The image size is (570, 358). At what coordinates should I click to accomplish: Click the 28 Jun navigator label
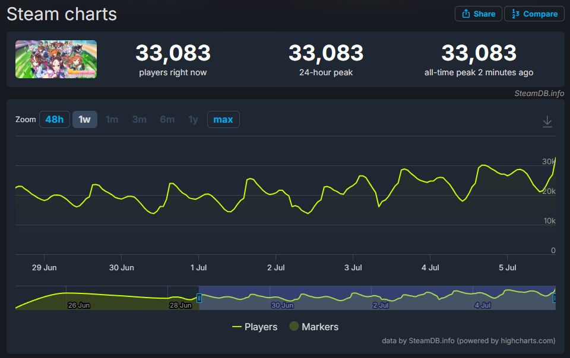point(180,305)
